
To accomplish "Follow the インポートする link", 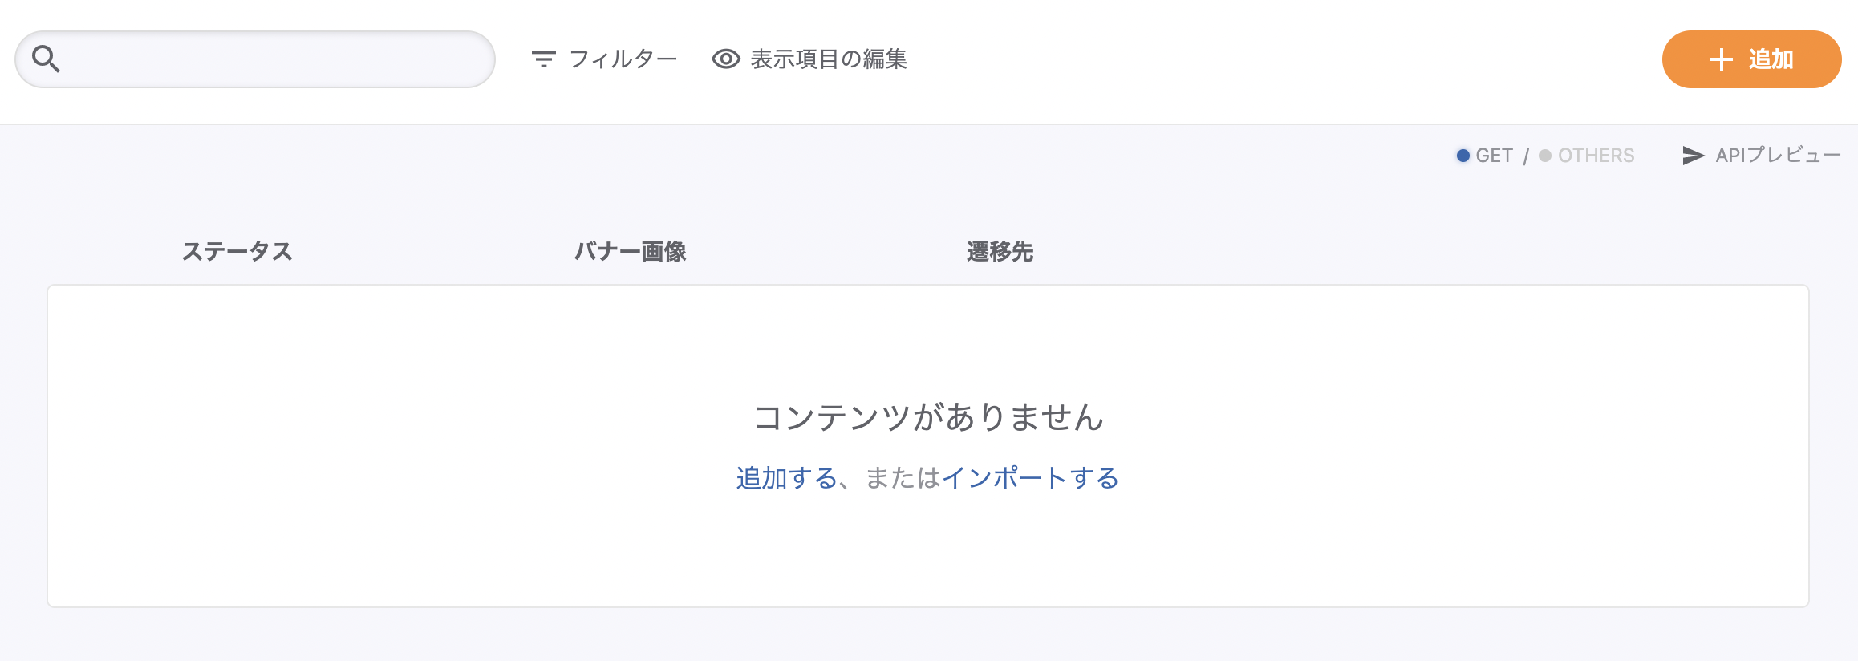I will click(1030, 478).
